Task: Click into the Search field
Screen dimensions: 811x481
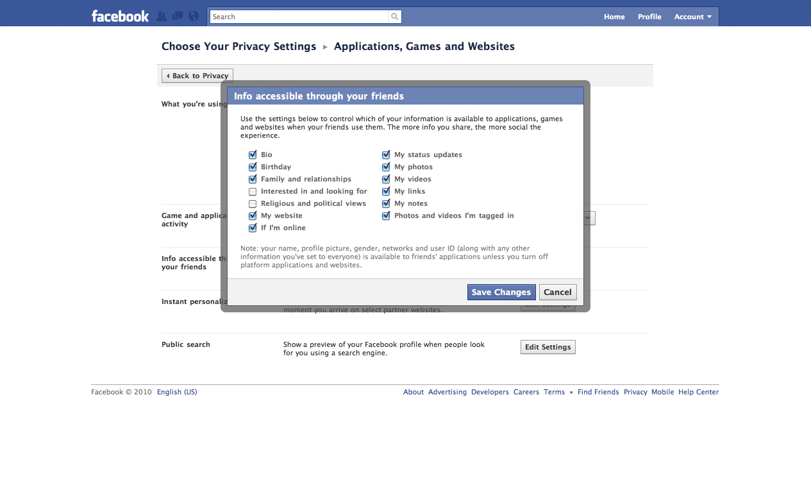Action: pyautogui.click(x=299, y=17)
